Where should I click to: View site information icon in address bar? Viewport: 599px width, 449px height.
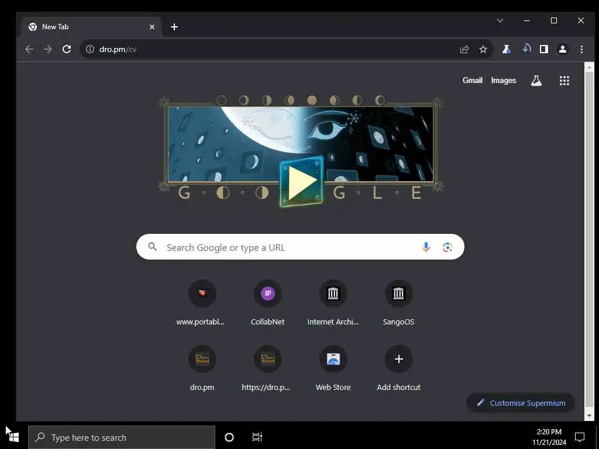click(89, 49)
